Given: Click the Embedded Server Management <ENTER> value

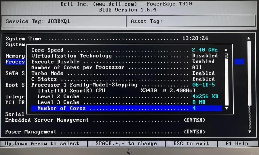Looking at the screenshot, I should click(x=194, y=120).
